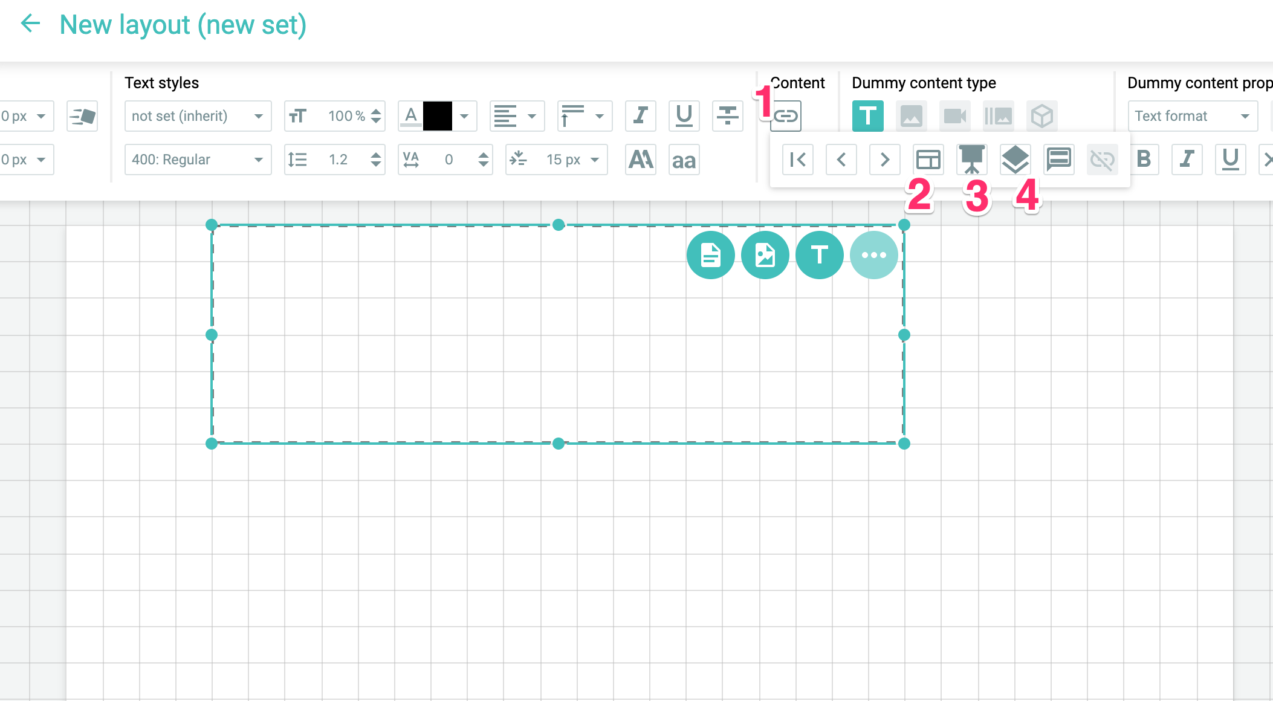Screen dimensions: 1273x701
Task: Open the three-dots more options button
Action: tap(873, 255)
